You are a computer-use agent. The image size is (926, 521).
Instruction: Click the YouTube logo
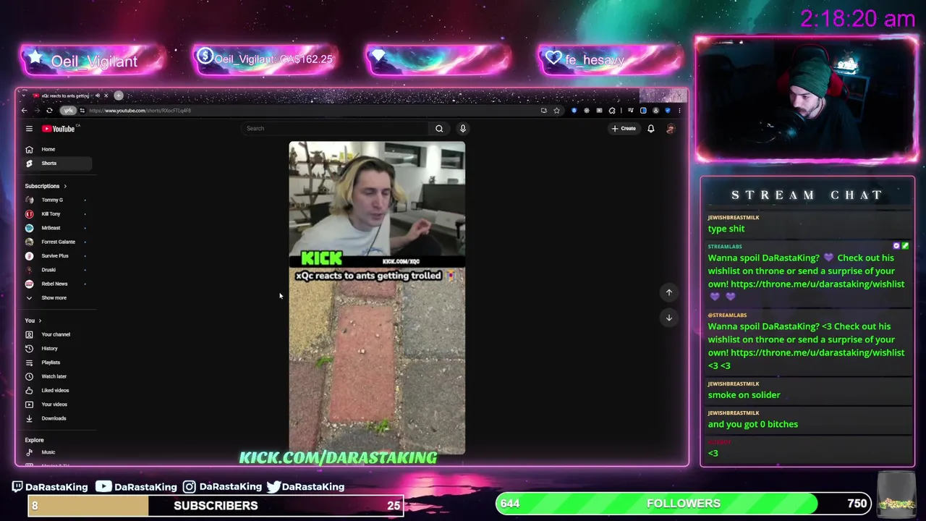click(x=59, y=129)
